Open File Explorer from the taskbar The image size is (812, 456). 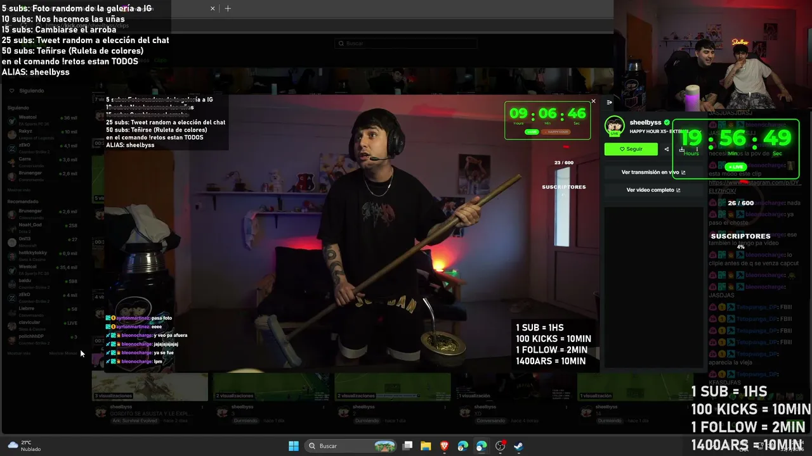[426, 446]
